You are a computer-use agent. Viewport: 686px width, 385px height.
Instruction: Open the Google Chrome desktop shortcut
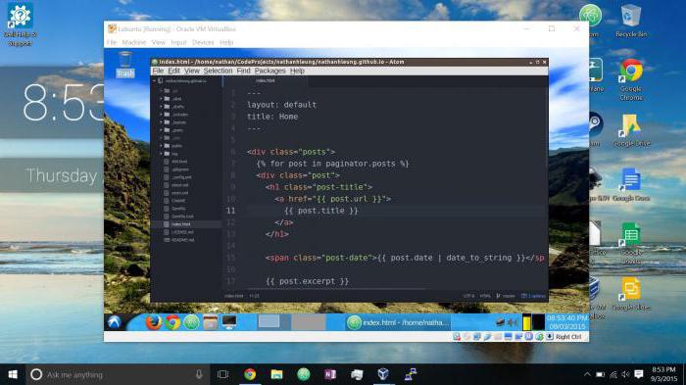click(631, 80)
